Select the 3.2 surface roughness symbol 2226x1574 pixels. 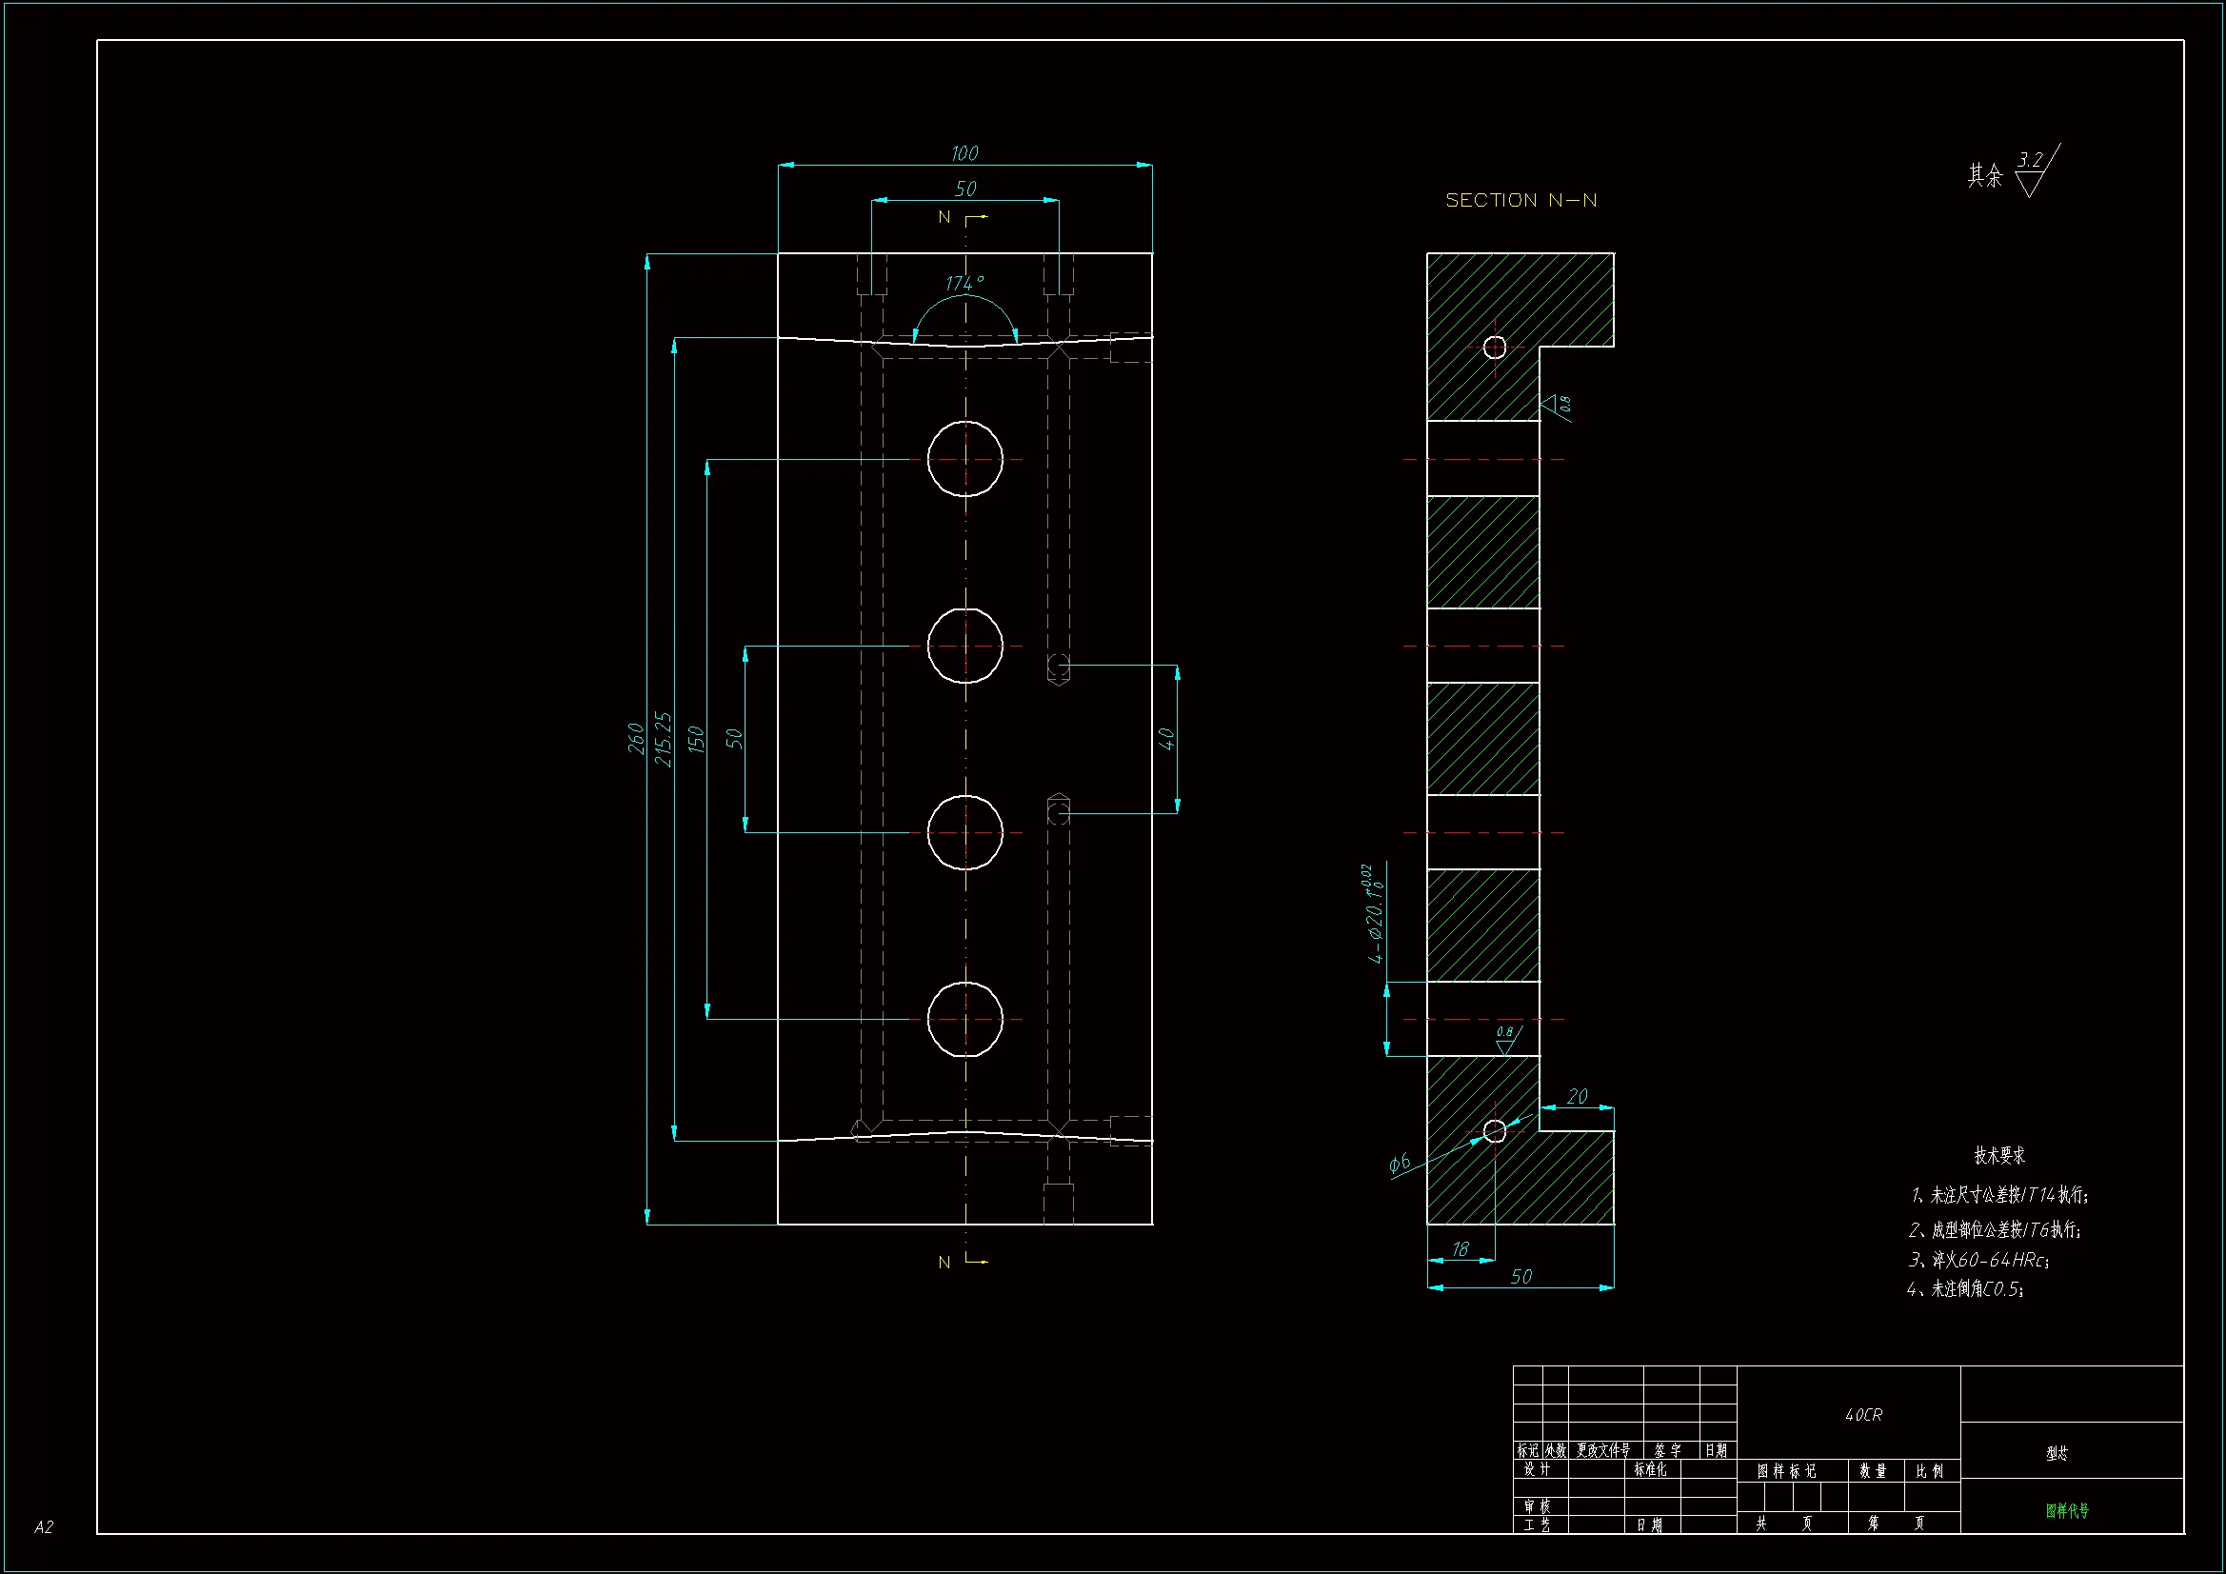[2030, 161]
